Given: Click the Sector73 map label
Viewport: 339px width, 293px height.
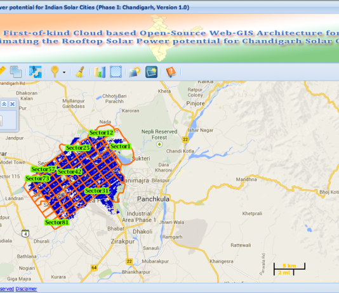Looking at the screenshot, I should pyautogui.click(x=37, y=179).
